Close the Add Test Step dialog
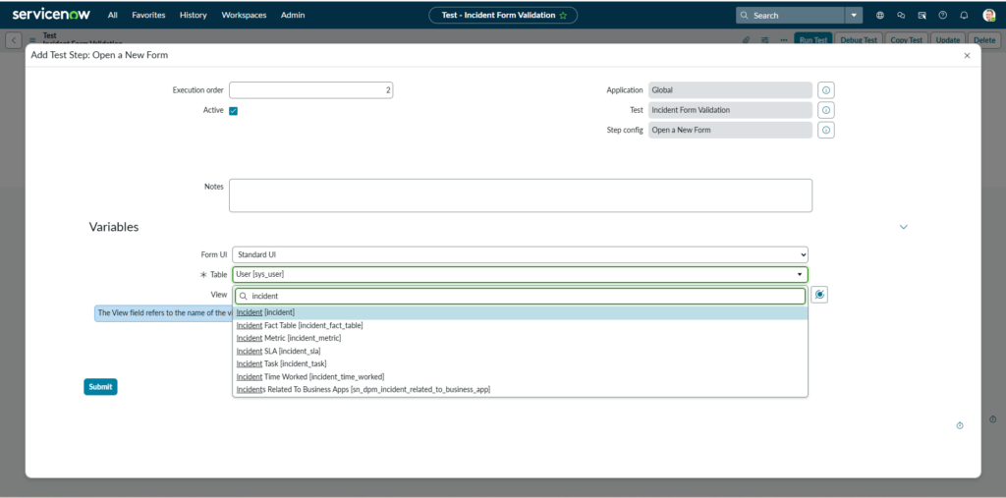 tap(967, 56)
